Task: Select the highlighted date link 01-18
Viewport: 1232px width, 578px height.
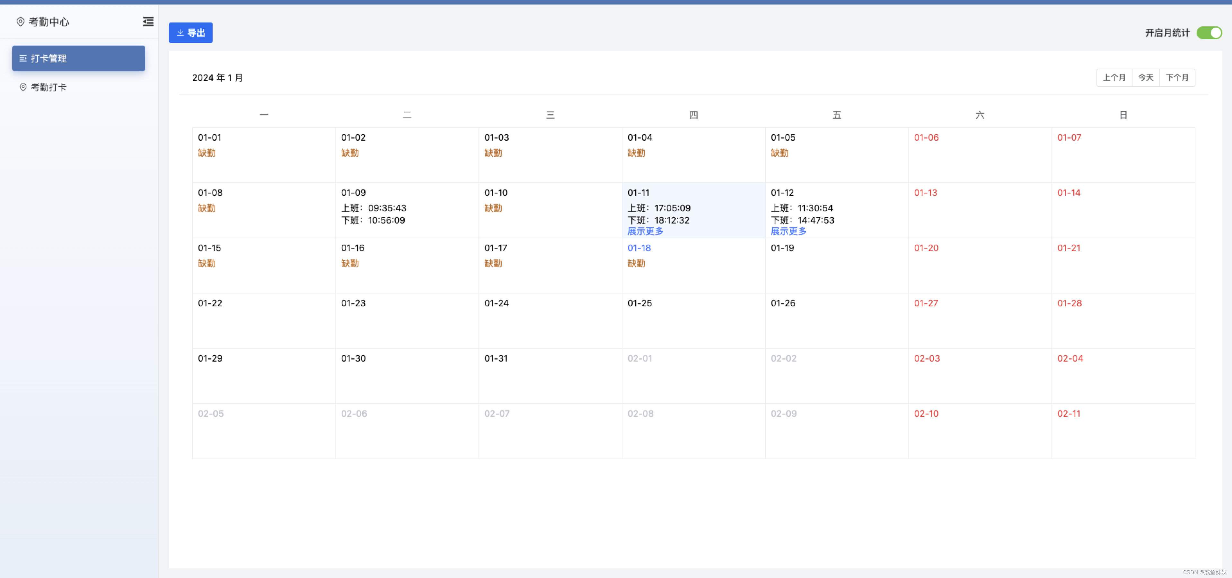Action: click(x=639, y=248)
